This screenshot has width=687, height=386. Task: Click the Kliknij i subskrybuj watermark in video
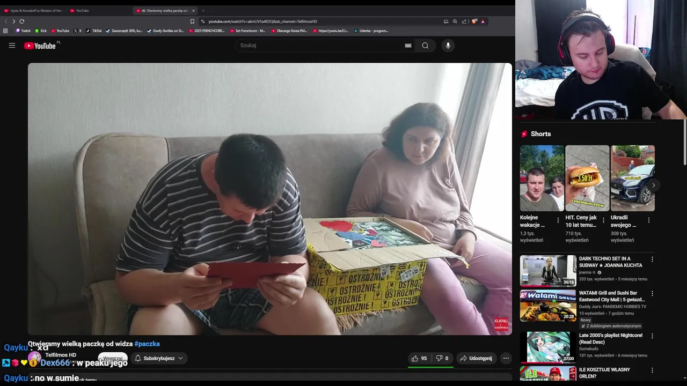pos(501,324)
